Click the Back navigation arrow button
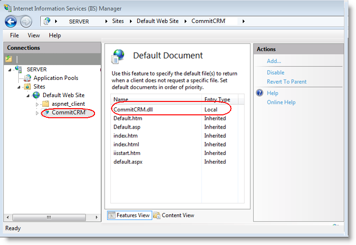 11,22
